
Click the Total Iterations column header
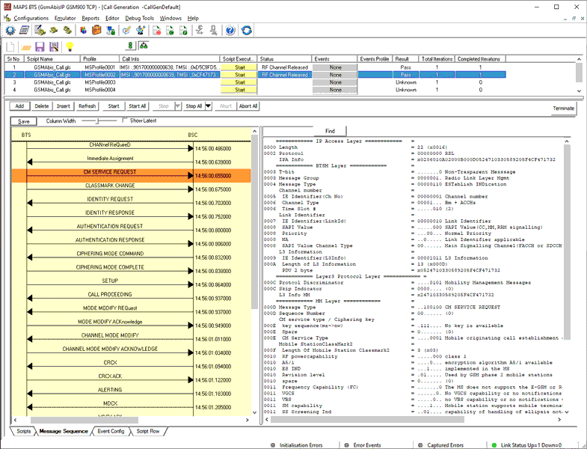(x=436, y=59)
